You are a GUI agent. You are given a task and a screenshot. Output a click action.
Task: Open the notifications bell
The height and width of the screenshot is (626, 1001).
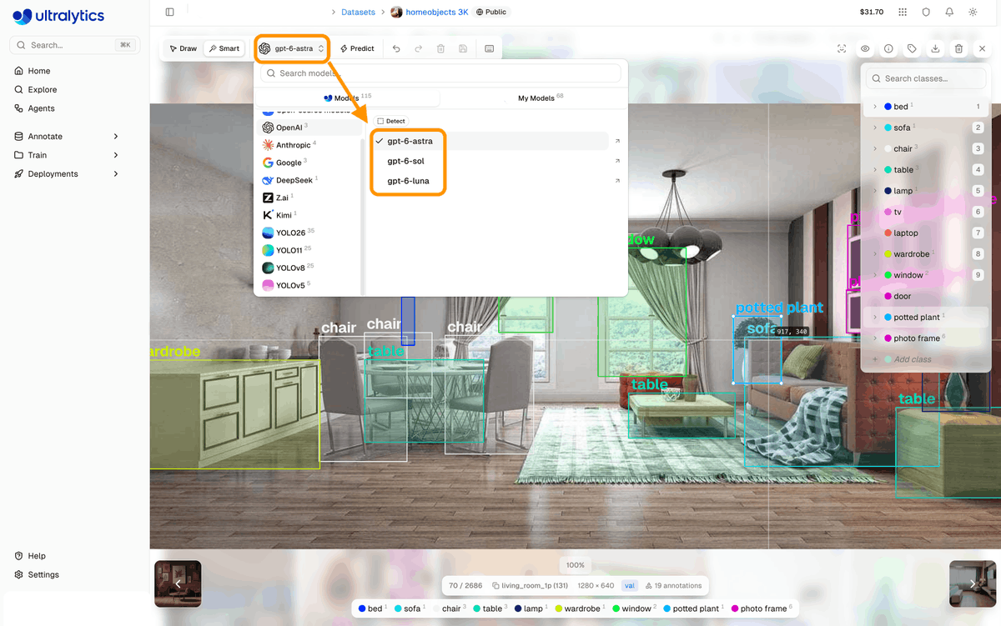point(949,13)
